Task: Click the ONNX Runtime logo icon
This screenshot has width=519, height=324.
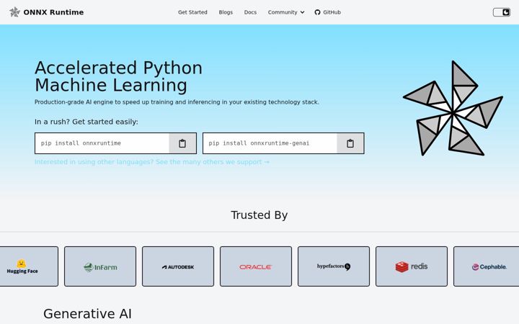Action: point(14,12)
